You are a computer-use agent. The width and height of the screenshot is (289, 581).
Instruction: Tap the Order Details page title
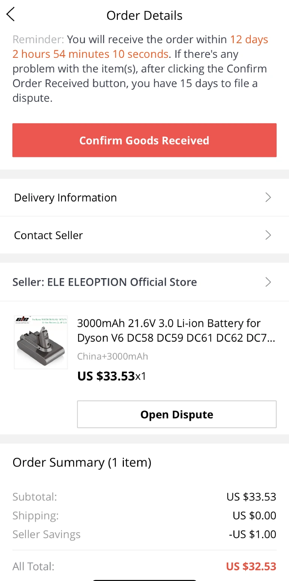click(144, 15)
